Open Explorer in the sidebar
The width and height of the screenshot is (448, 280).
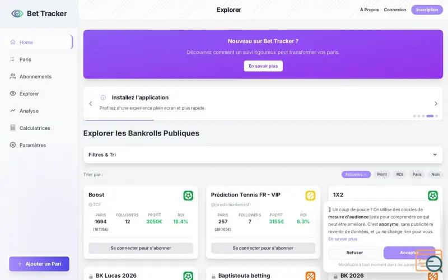(x=39, y=94)
